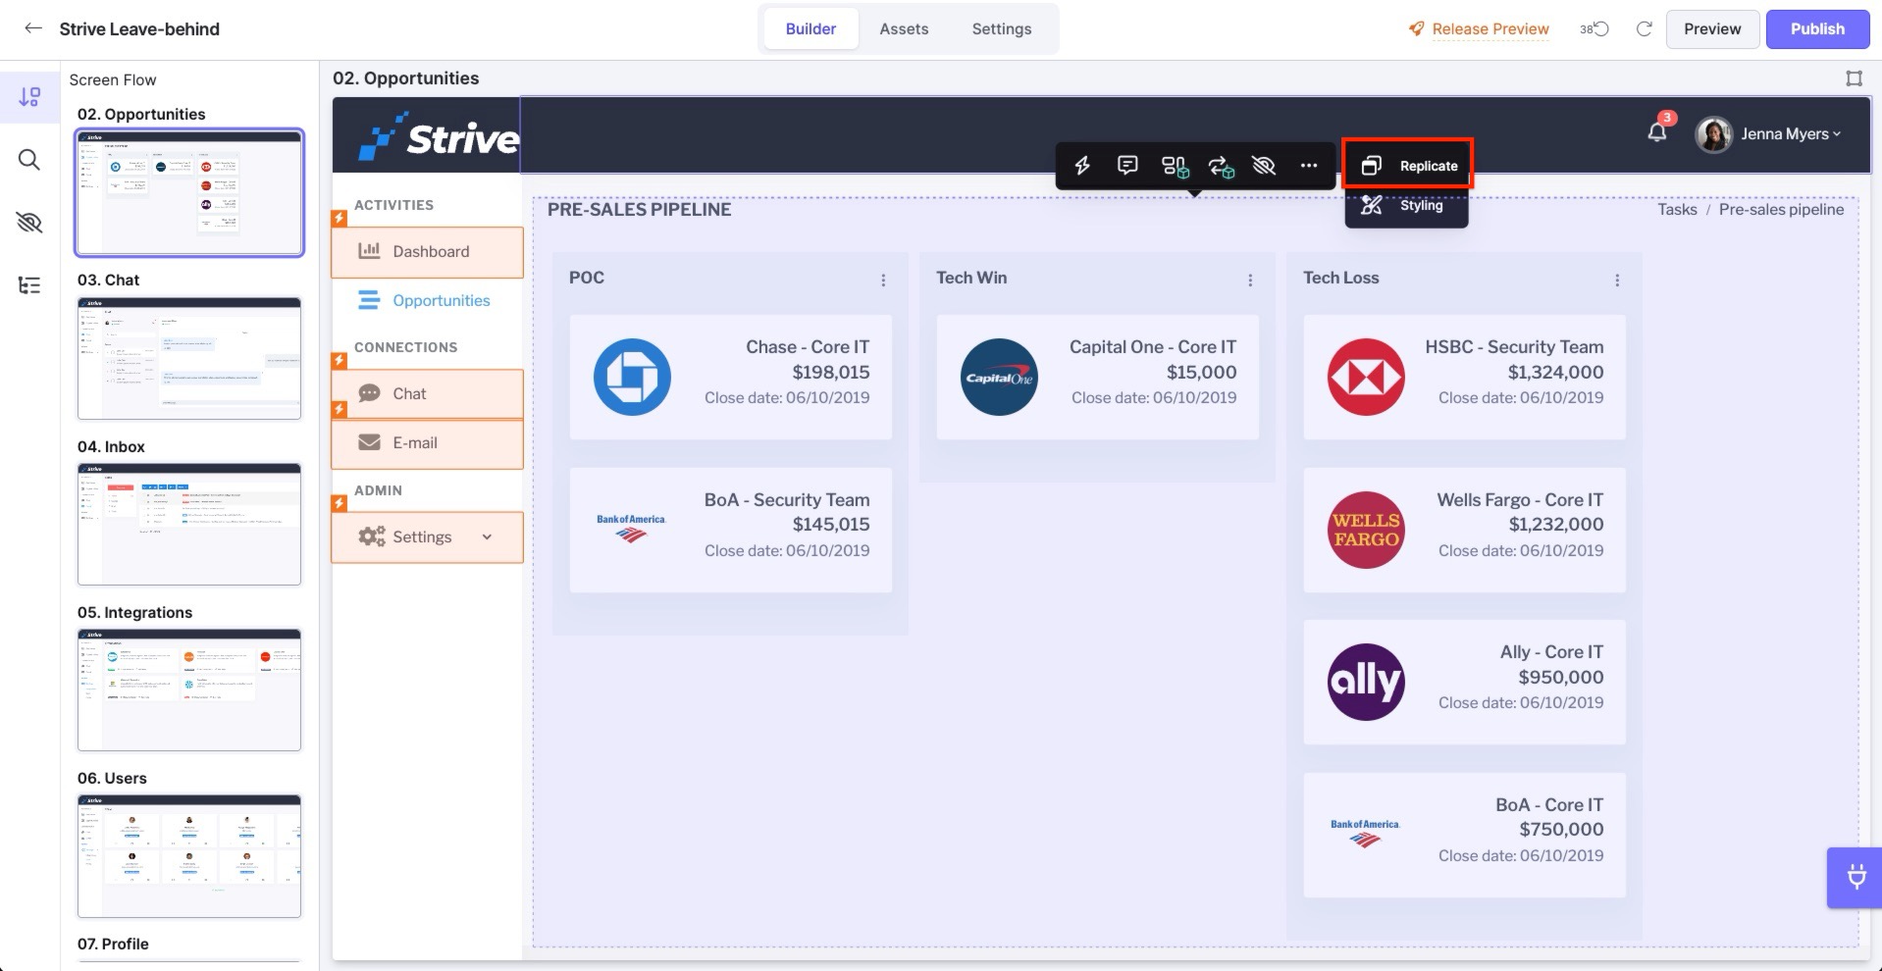Click the "PRE-SALES PIPELINE" heading
1882x971 pixels.
pyautogui.click(x=639, y=209)
